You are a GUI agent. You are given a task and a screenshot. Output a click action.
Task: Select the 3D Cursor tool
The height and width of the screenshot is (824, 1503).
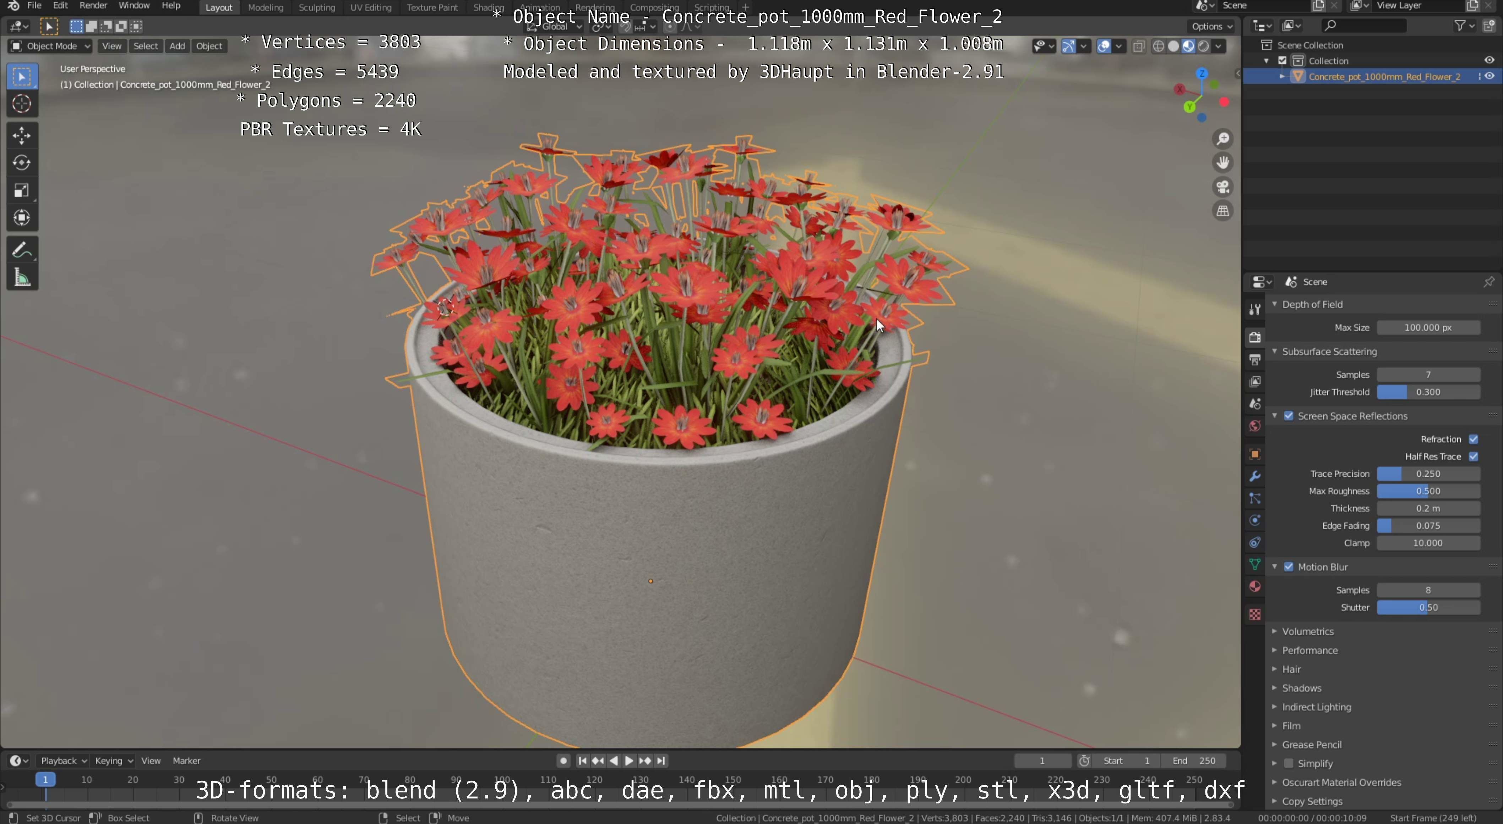pos(22,104)
